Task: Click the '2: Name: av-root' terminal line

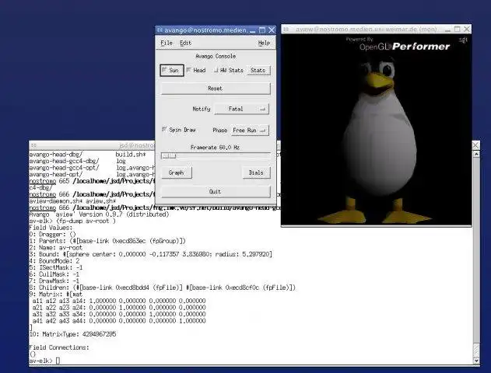Action: tap(55, 248)
